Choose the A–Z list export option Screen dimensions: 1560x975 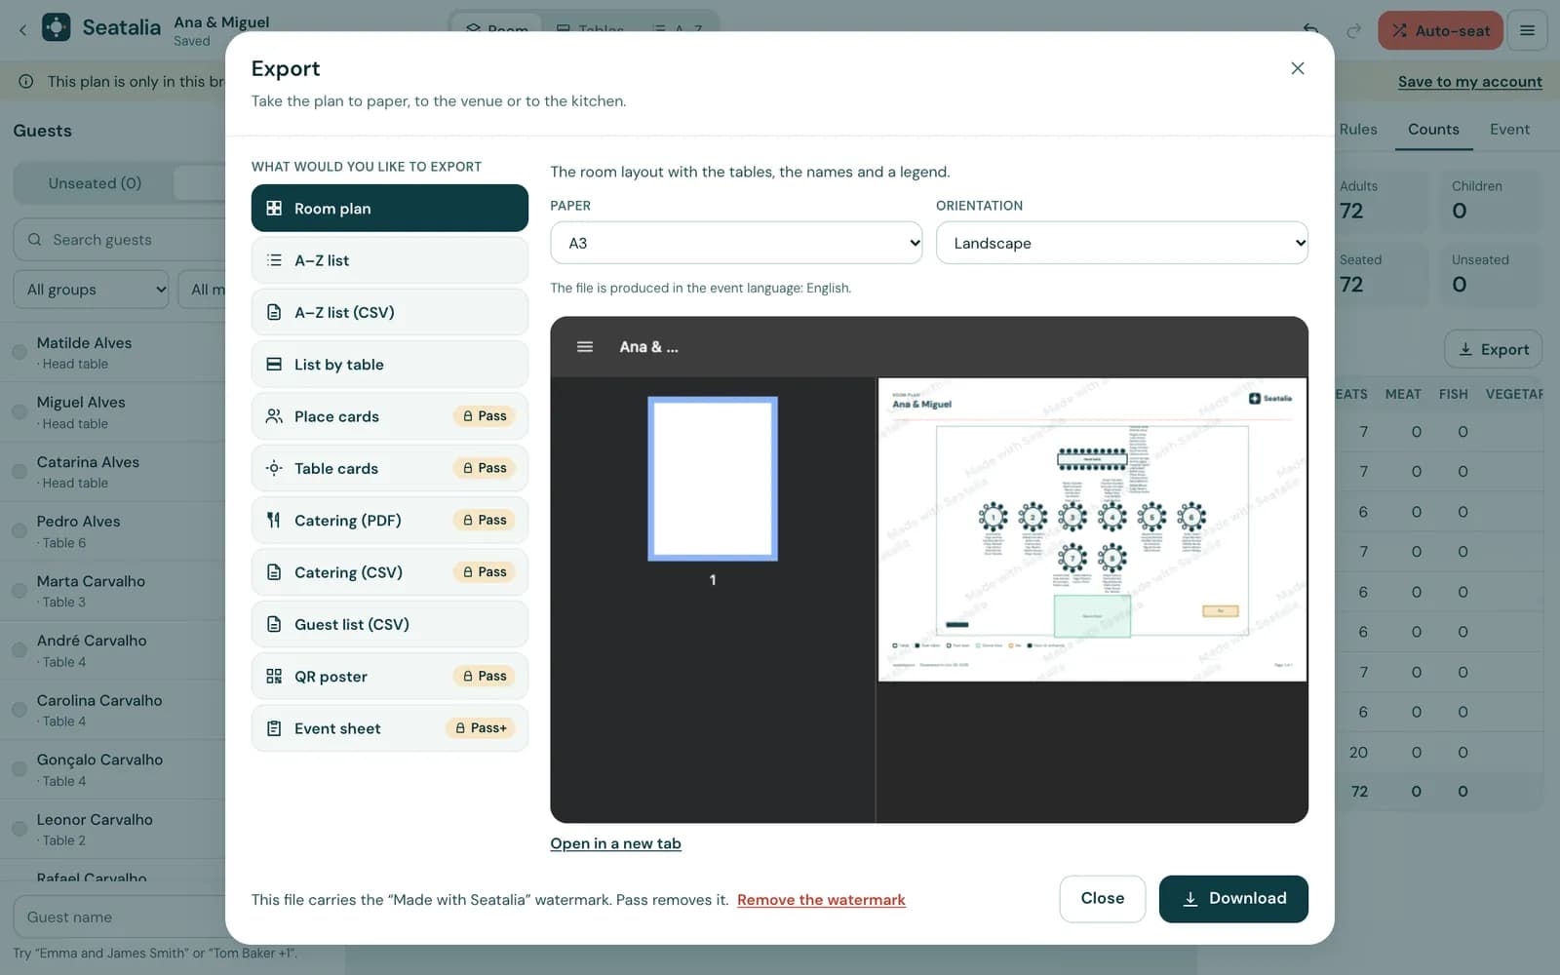(x=390, y=260)
